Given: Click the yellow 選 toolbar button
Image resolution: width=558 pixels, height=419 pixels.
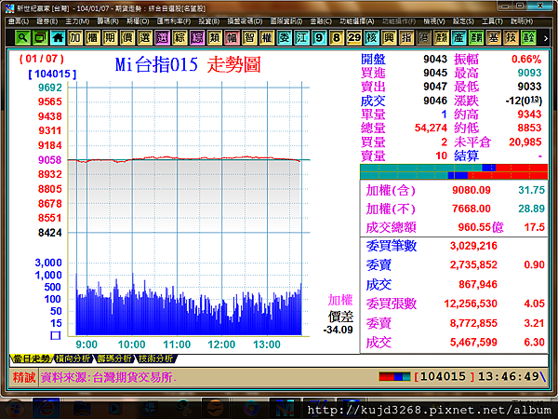Looking at the screenshot, I should 145,37.
